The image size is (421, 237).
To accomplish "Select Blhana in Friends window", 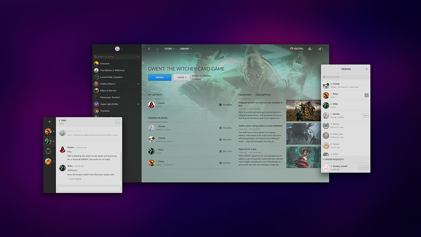I will [346, 125].
